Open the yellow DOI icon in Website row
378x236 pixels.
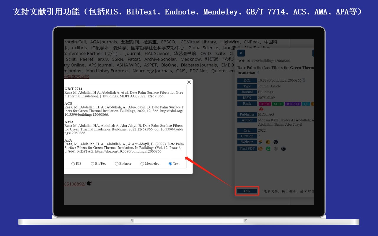(x=268, y=142)
